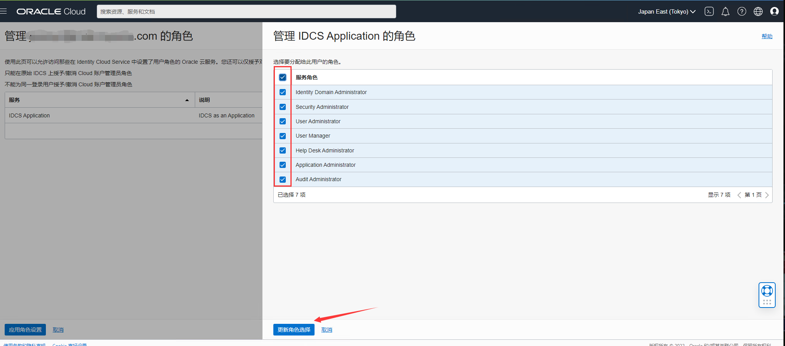Click the search resources input field

click(x=247, y=12)
